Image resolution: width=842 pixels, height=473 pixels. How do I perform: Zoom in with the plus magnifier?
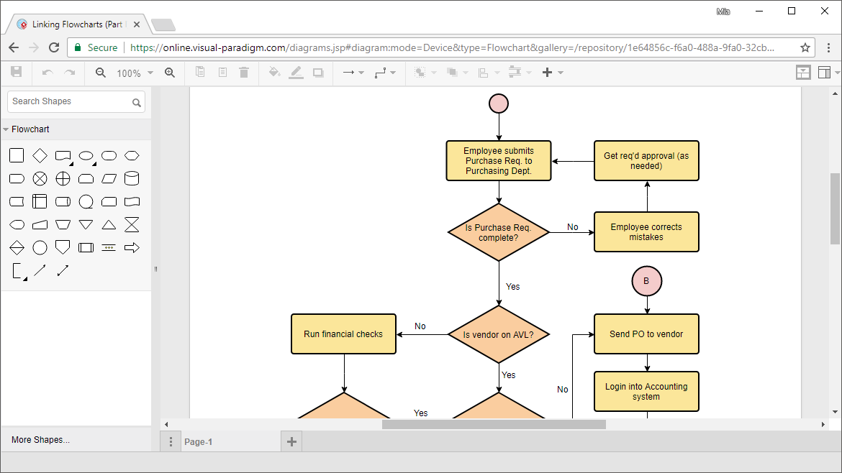170,73
